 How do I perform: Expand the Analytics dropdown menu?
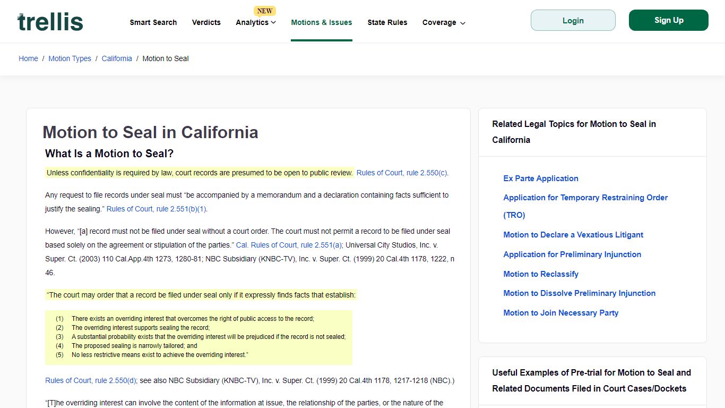pyautogui.click(x=256, y=22)
